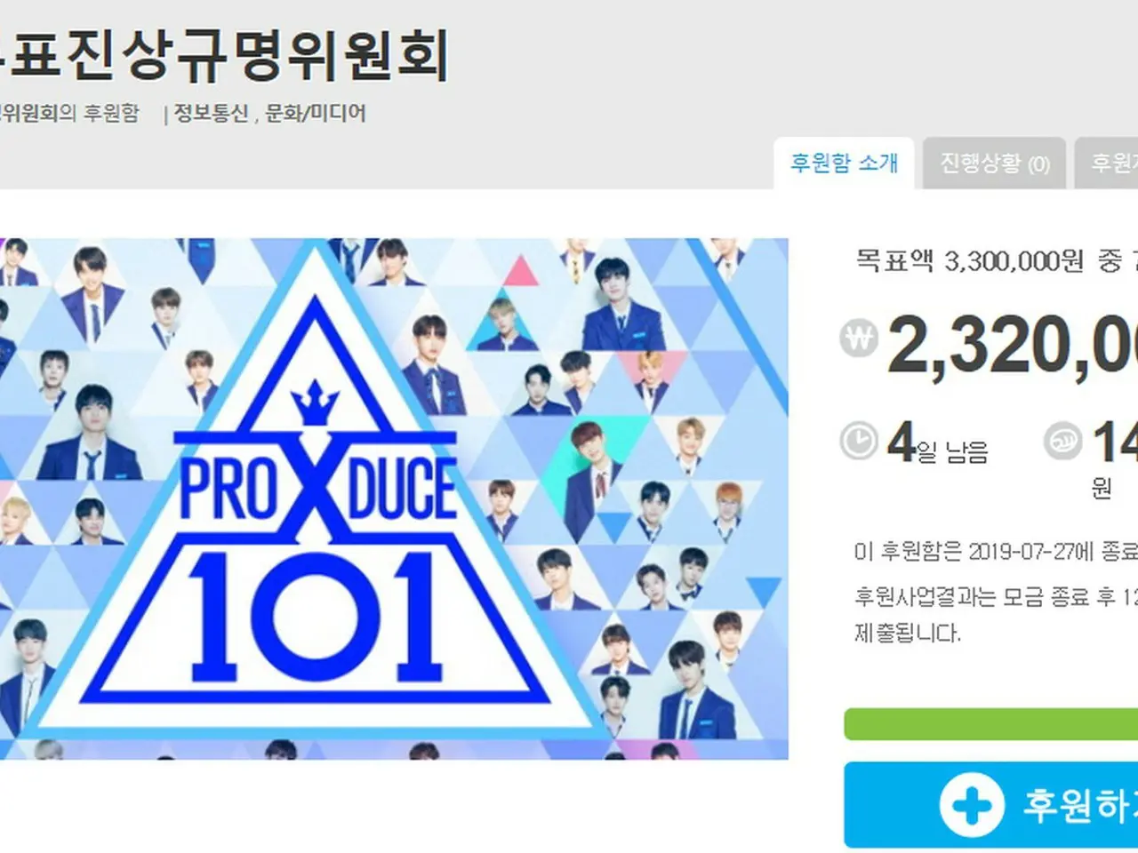The width and height of the screenshot is (1138, 853).
Task: Click the 정보통신 category link
Action: 211,113
